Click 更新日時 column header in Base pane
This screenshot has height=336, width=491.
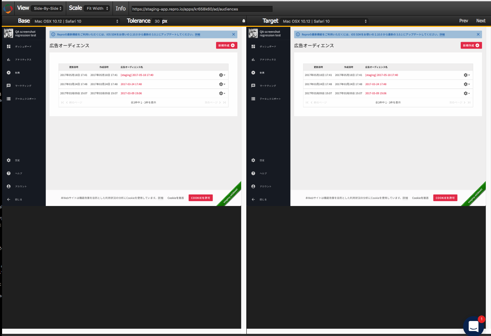(x=74, y=67)
